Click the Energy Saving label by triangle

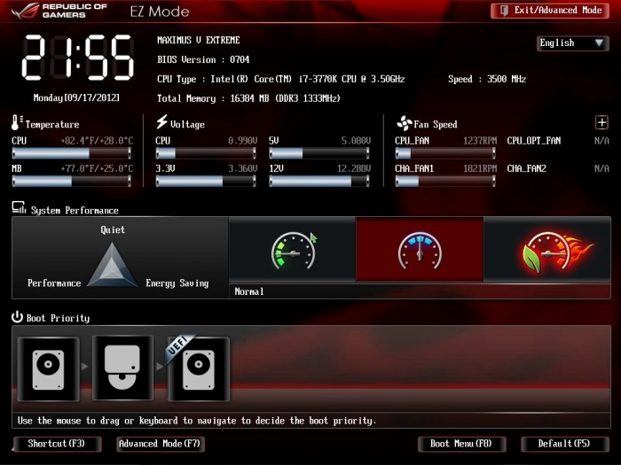click(177, 283)
